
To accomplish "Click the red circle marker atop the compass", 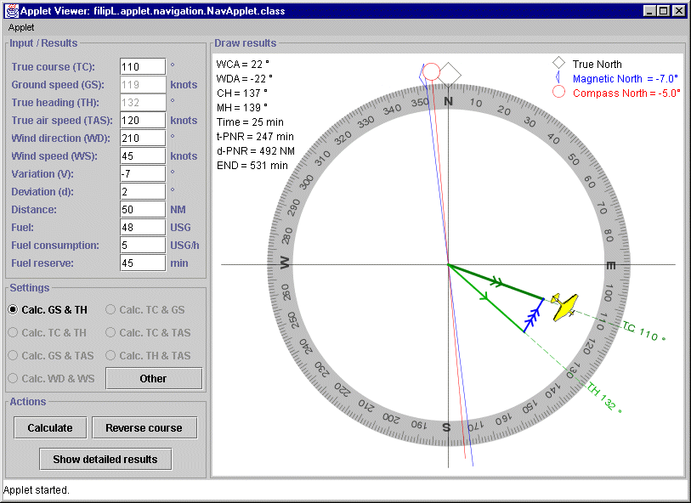I will click(431, 71).
